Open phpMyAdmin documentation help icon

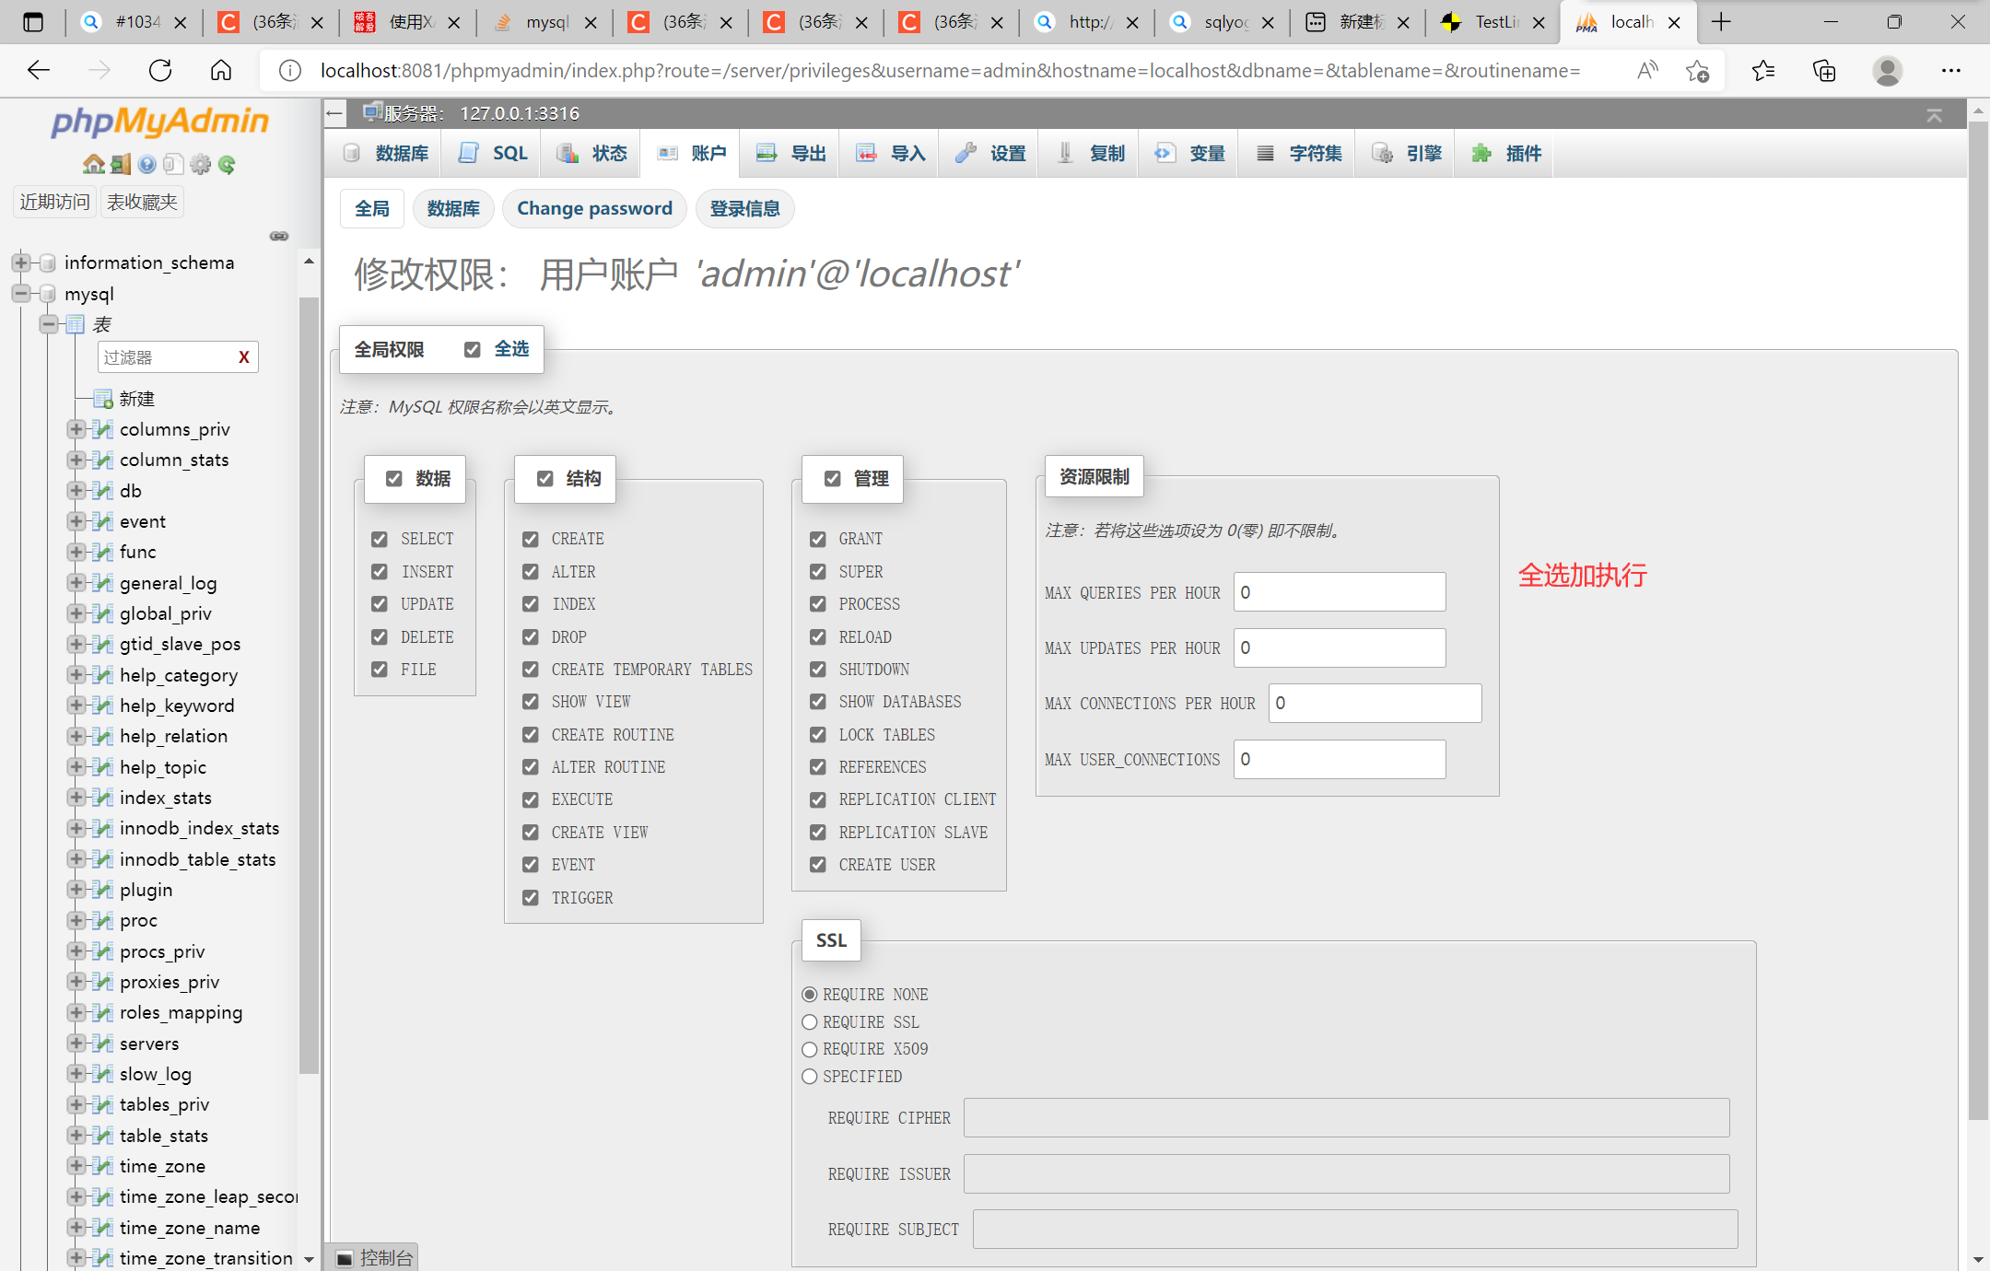[x=146, y=165]
